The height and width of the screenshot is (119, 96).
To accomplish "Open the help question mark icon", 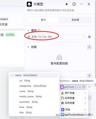I will coord(74,4).
